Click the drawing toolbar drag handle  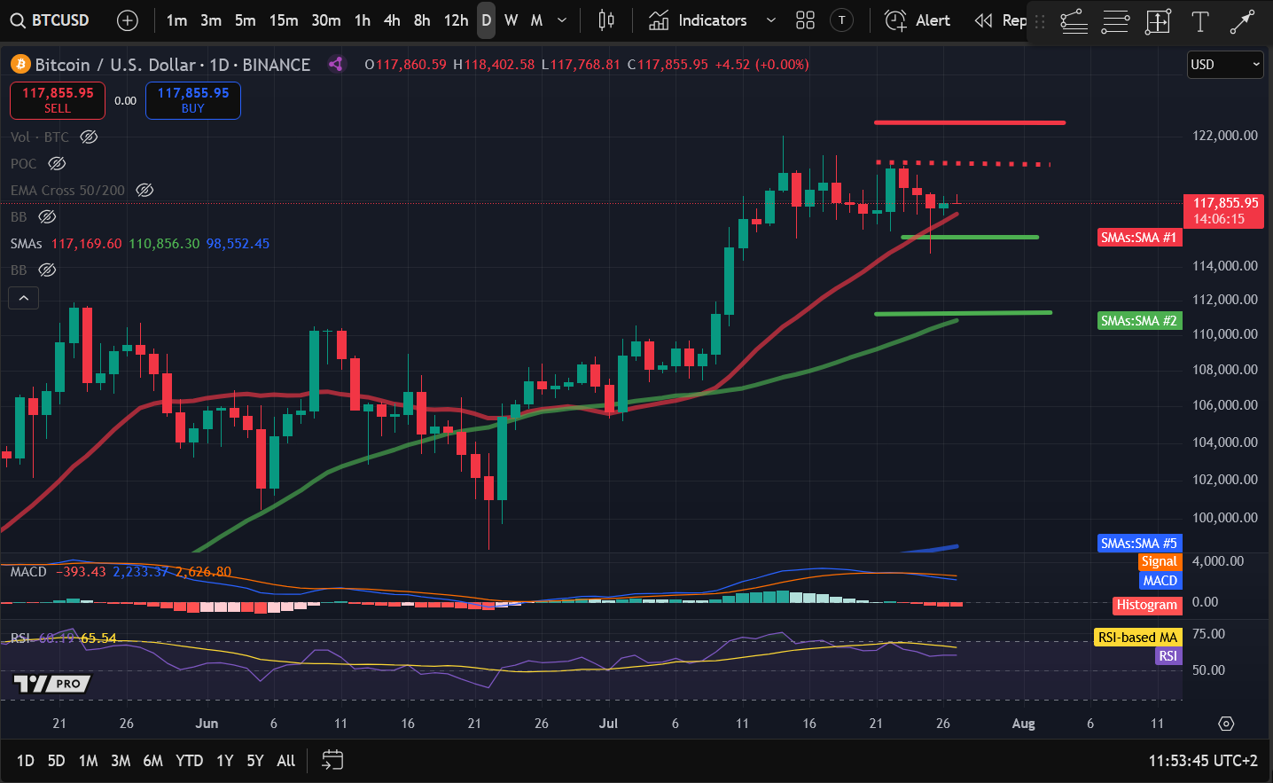click(1041, 21)
